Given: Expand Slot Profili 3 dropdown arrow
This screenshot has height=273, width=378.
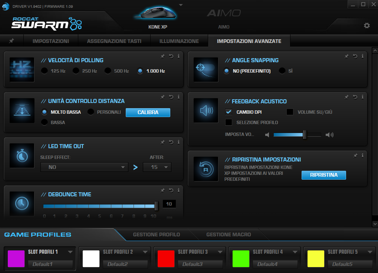Looking at the screenshot, I should (220, 252).
